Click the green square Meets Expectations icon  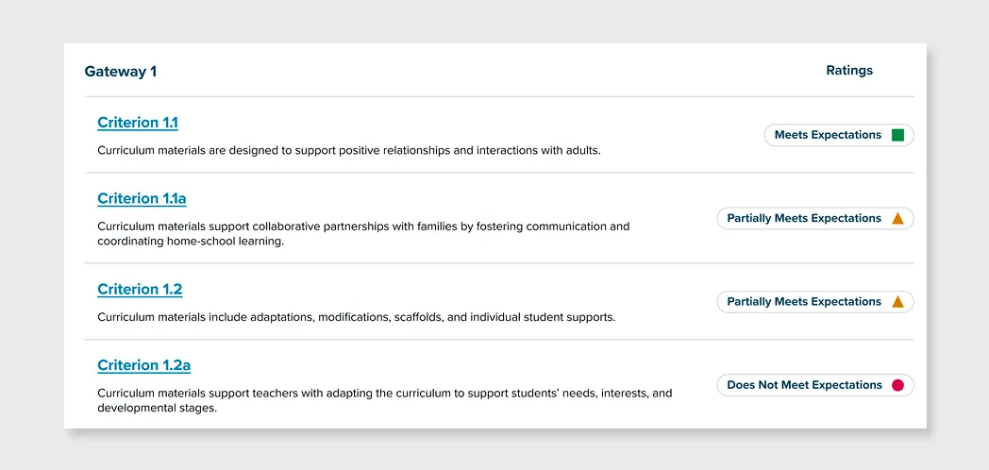click(897, 135)
